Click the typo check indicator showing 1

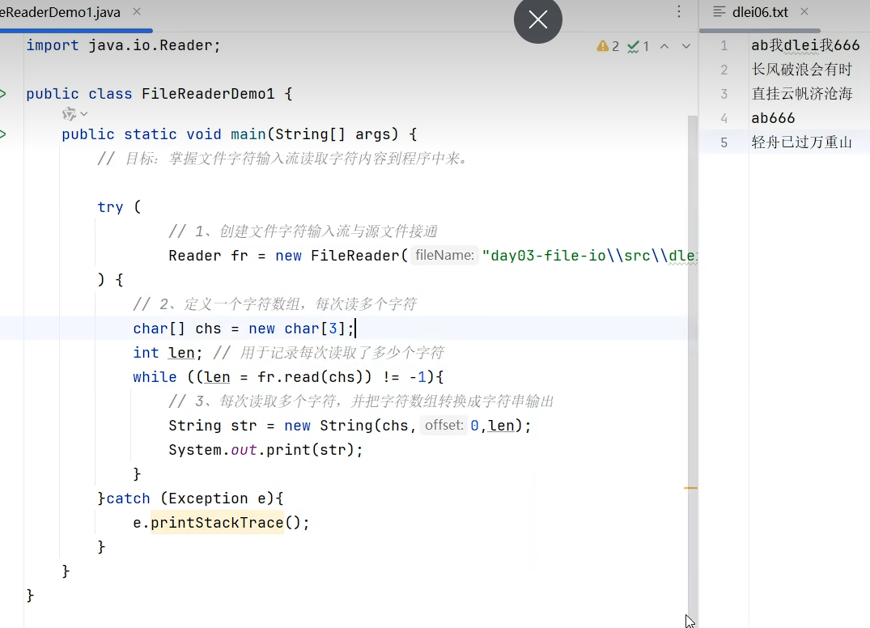coord(639,46)
